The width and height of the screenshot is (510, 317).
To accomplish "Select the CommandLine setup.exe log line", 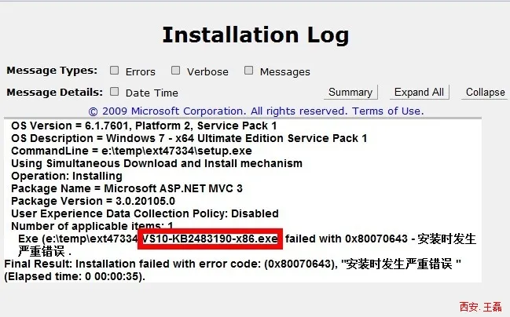I will tap(130, 151).
